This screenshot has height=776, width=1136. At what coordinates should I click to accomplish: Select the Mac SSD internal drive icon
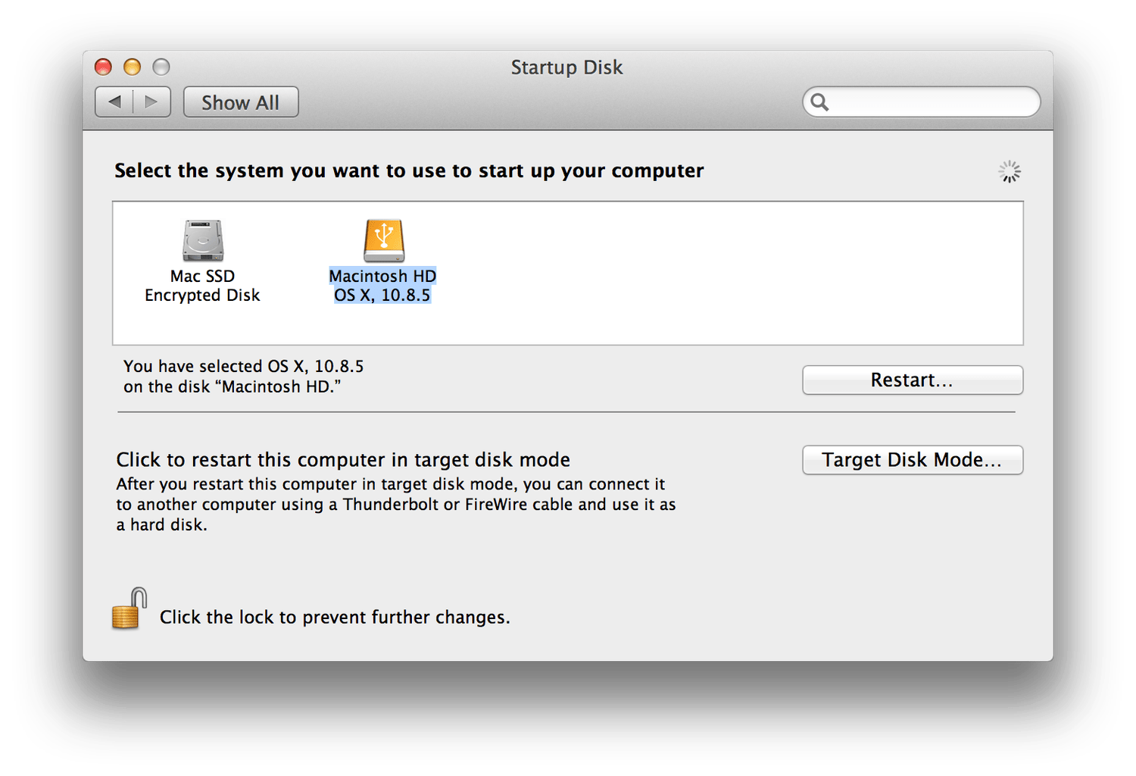click(x=202, y=241)
